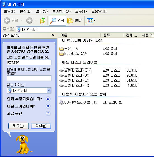Select the BackUp의 문서 folder
The image size is (154, 157).
click(73, 54)
